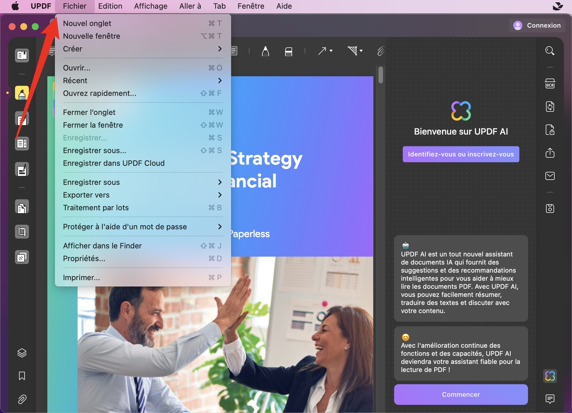Open the Convert PDF icon
The width and height of the screenshot is (572, 413).
[x=550, y=107]
